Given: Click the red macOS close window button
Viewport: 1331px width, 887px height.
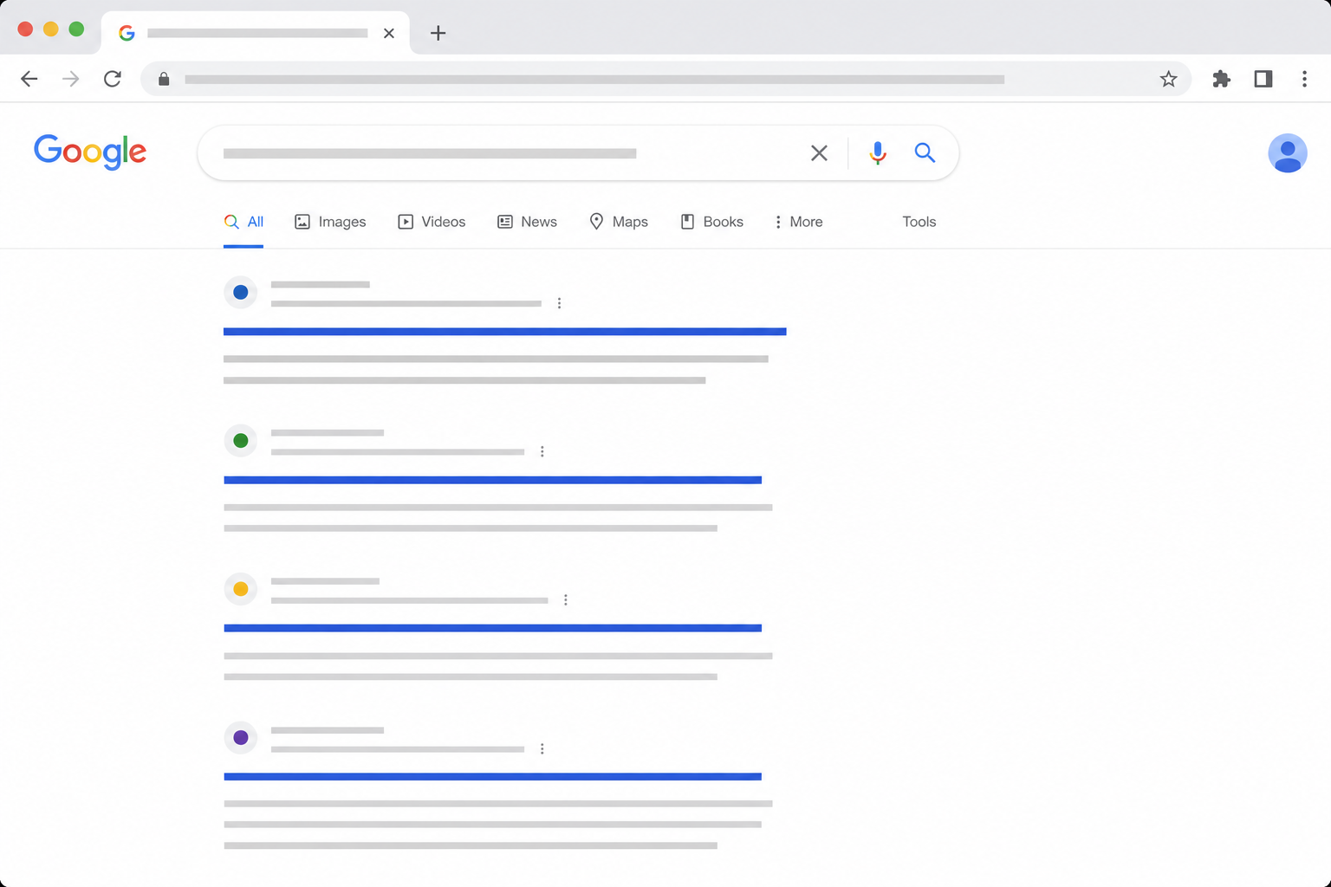Looking at the screenshot, I should pyautogui.click(x=25, y=29).
